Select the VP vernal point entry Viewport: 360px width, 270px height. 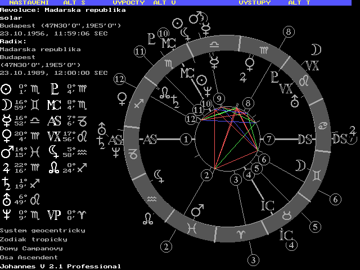point(55,214)
